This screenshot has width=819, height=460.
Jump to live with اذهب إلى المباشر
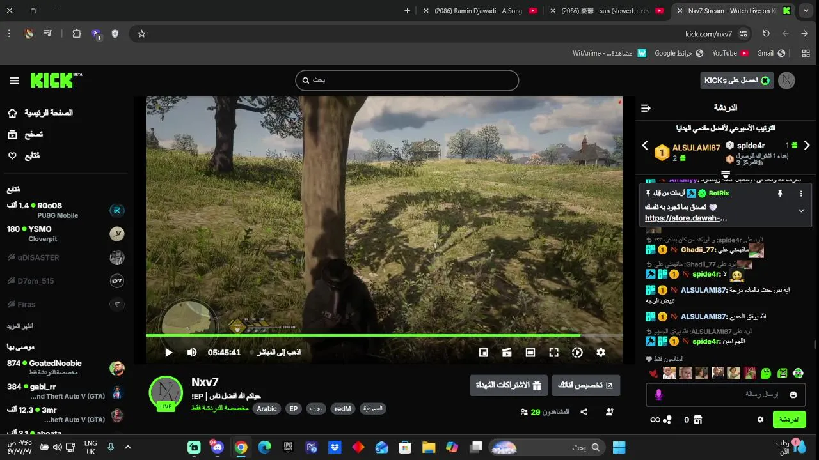[x=279, y=352]
